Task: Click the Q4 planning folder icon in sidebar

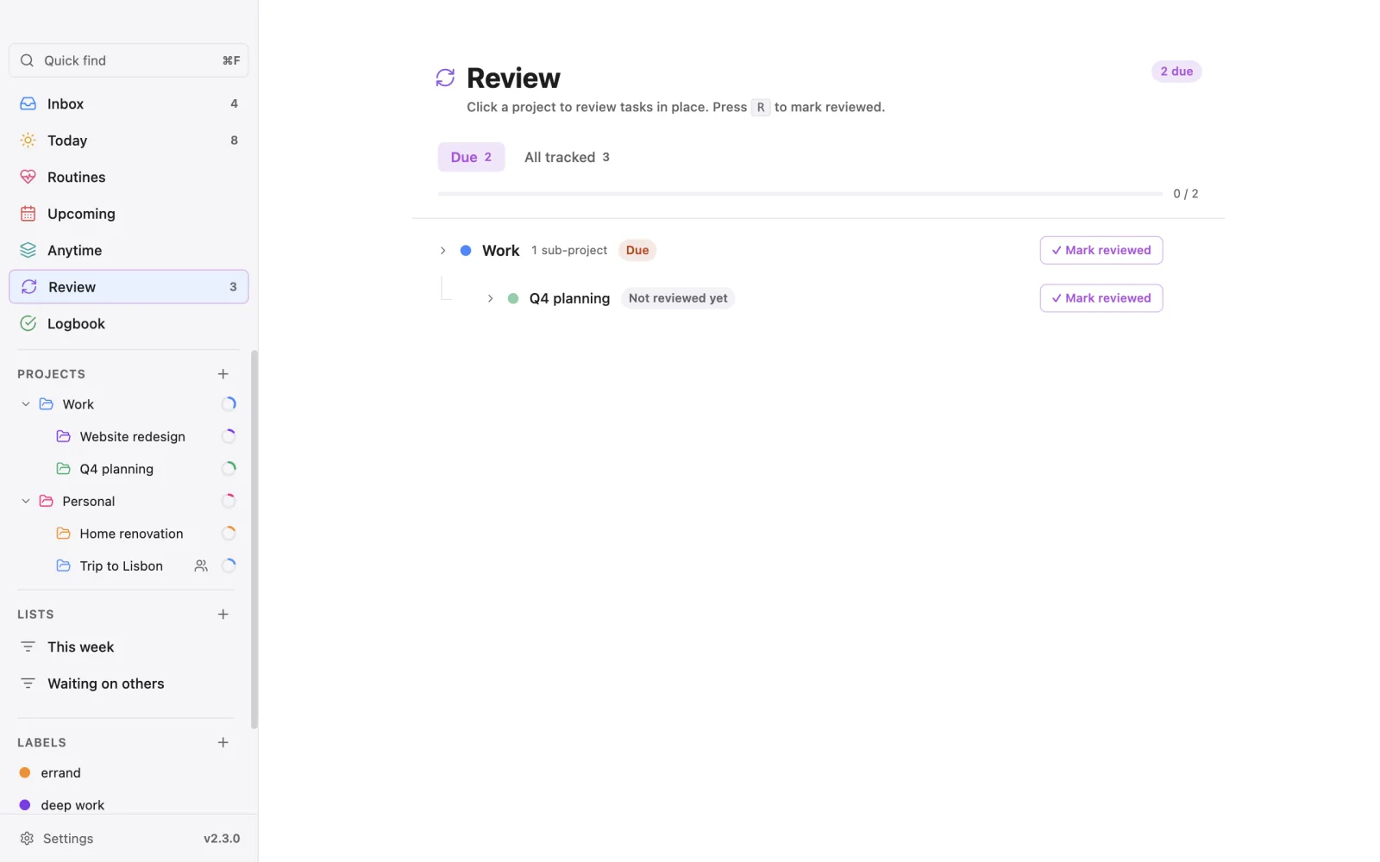Action: point(64,469)
